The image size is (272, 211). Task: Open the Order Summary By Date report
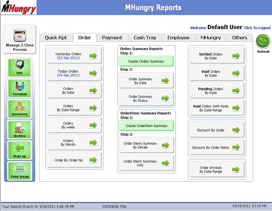(146, 81)
